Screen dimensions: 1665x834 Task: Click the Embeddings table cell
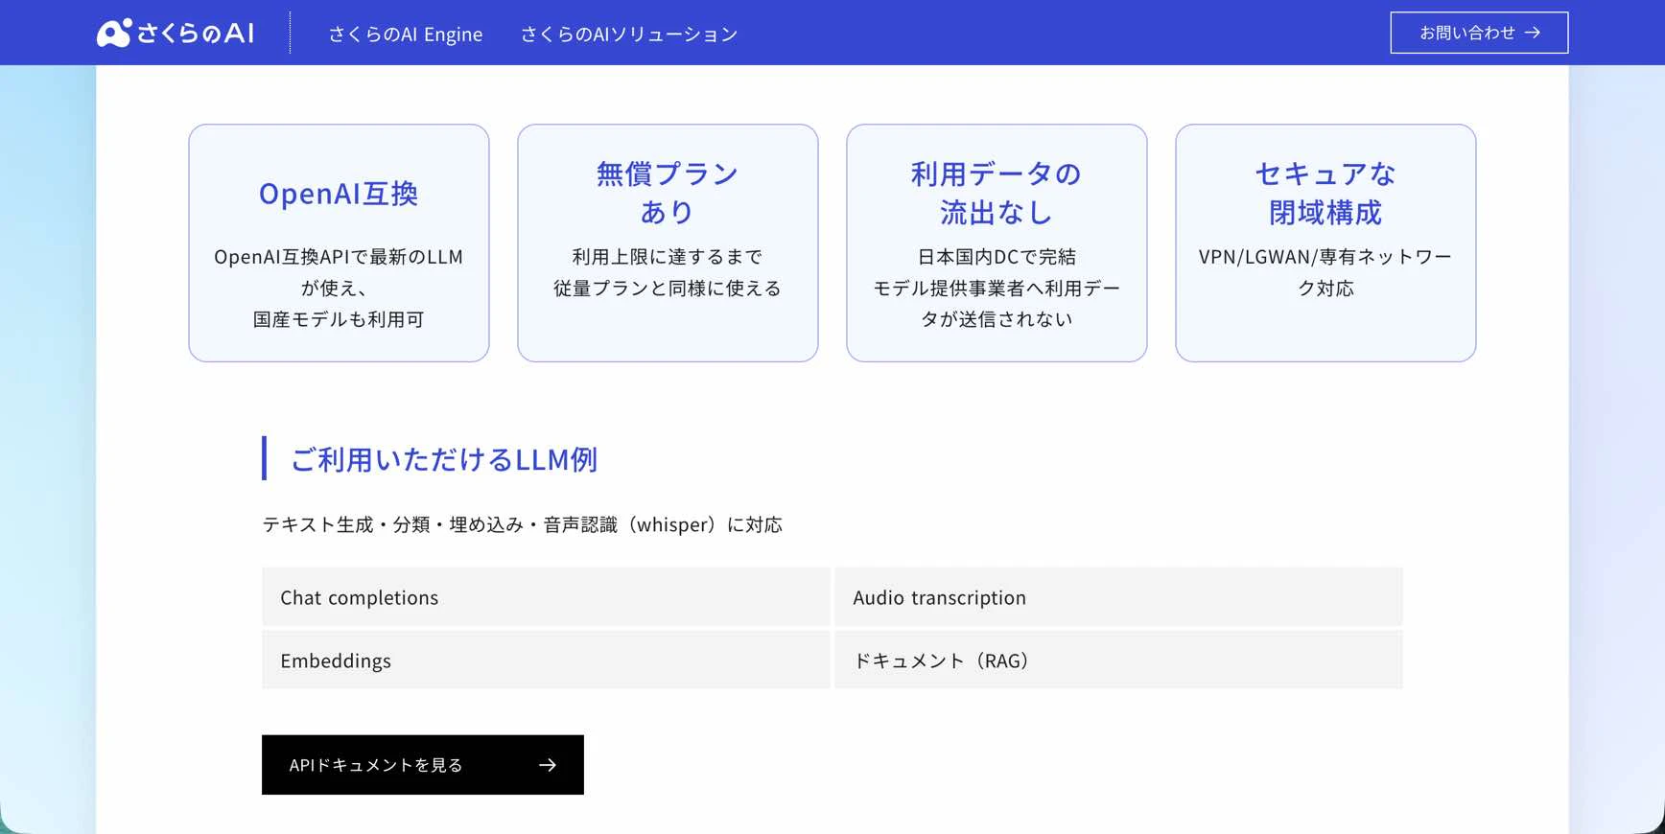(546, 660)
